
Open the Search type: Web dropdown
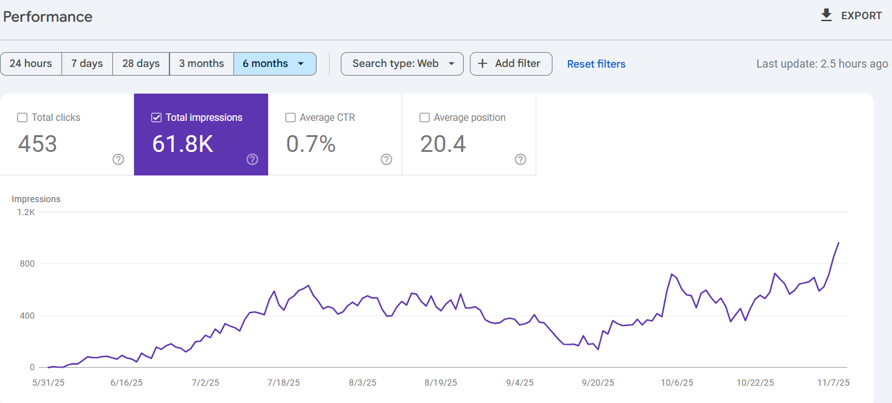[x=402, y=63]
